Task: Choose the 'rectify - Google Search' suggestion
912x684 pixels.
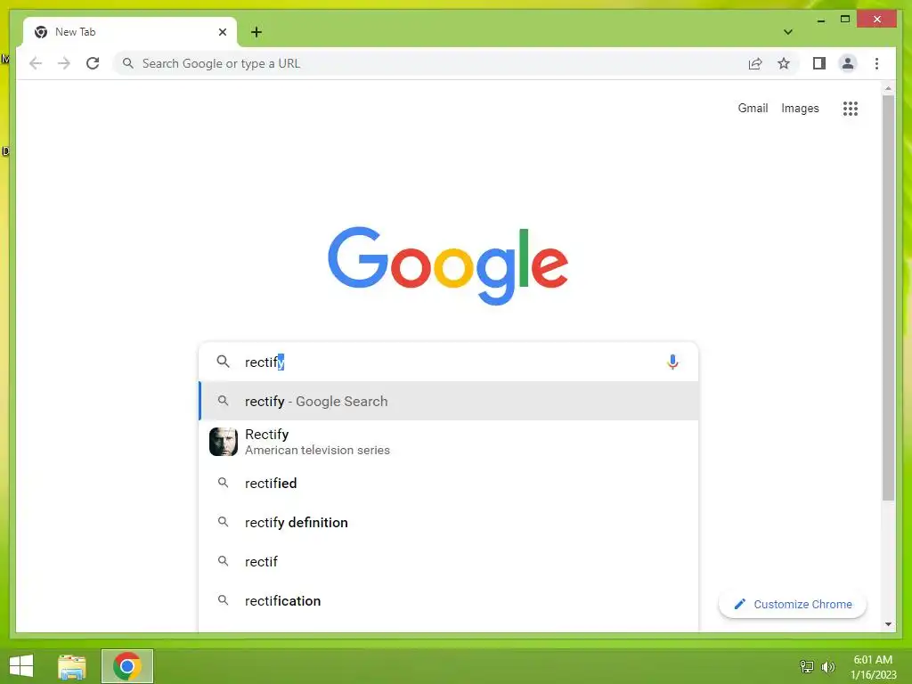Action: 449,401
